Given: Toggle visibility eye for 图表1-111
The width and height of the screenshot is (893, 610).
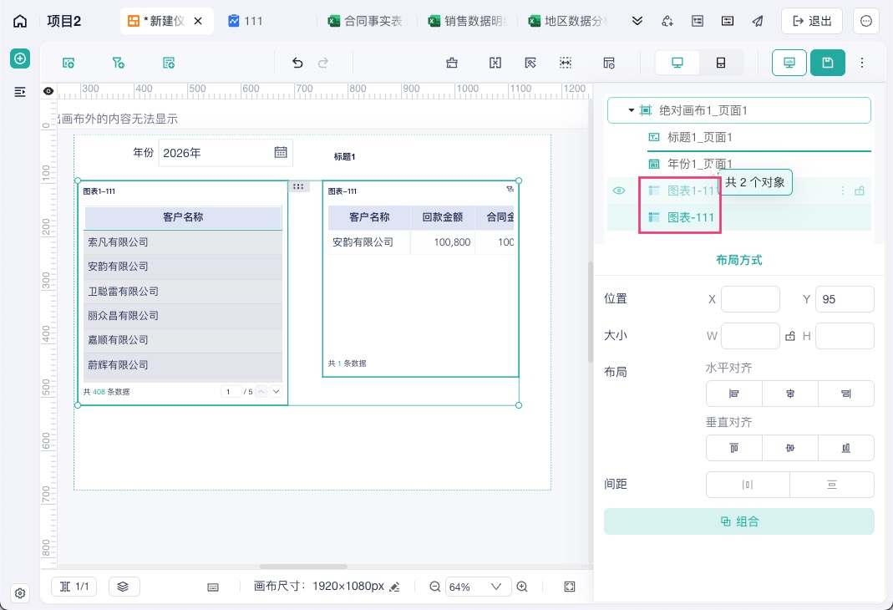Looking at the screenshot, I should pyautogui.click(x=618, y=191).
